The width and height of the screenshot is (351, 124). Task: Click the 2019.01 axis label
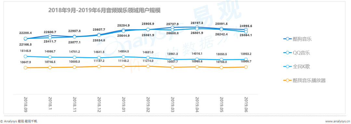coord(123,104)
